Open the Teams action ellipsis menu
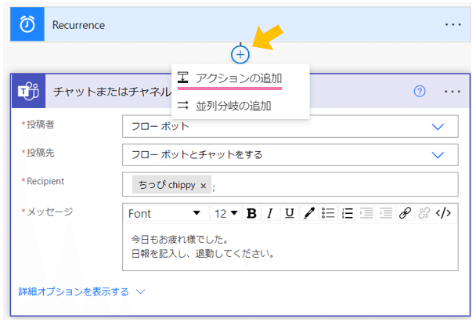Screen dimensions: 476x322 tap(453, 92)
